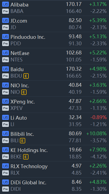Click the Pre badge next to BABA
Screen dimensions: 109x194
[x=5, y=11]
